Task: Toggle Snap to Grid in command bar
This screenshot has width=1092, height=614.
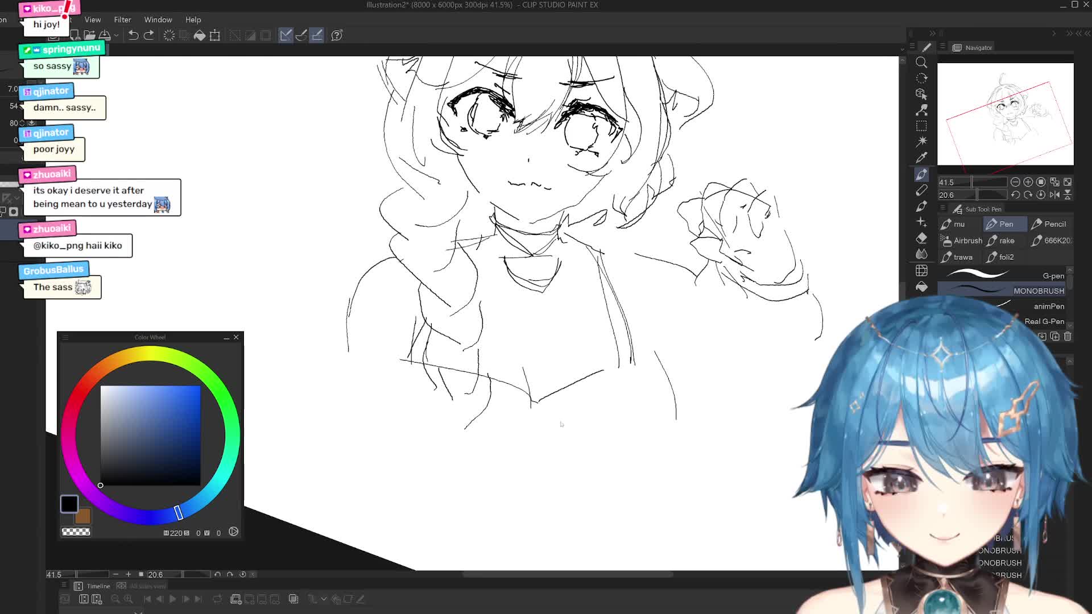Action: [317, 35]
